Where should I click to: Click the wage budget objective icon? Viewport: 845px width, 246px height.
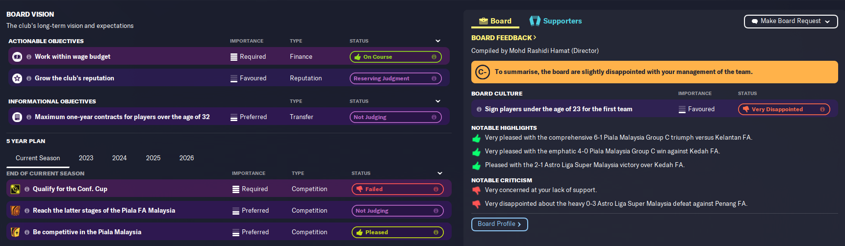17,57
